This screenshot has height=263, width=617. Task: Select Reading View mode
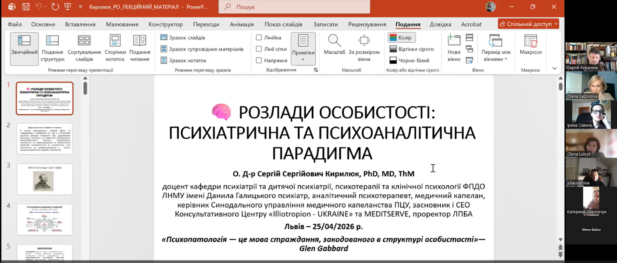tap(139, 48)
